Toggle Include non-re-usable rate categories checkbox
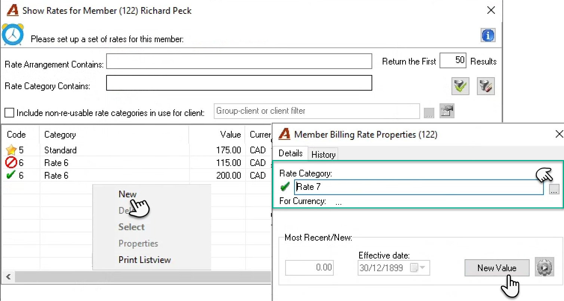This screenshot has width=564, height=301. [x=9, y=113]
